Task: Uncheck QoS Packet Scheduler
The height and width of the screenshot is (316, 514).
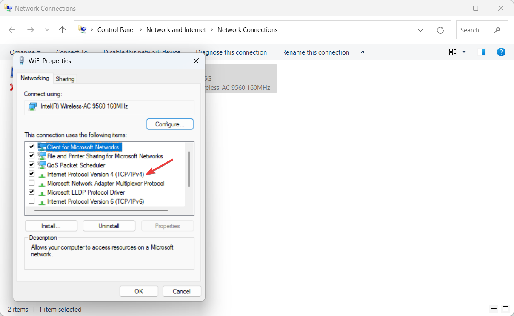Action: point(31,165)
